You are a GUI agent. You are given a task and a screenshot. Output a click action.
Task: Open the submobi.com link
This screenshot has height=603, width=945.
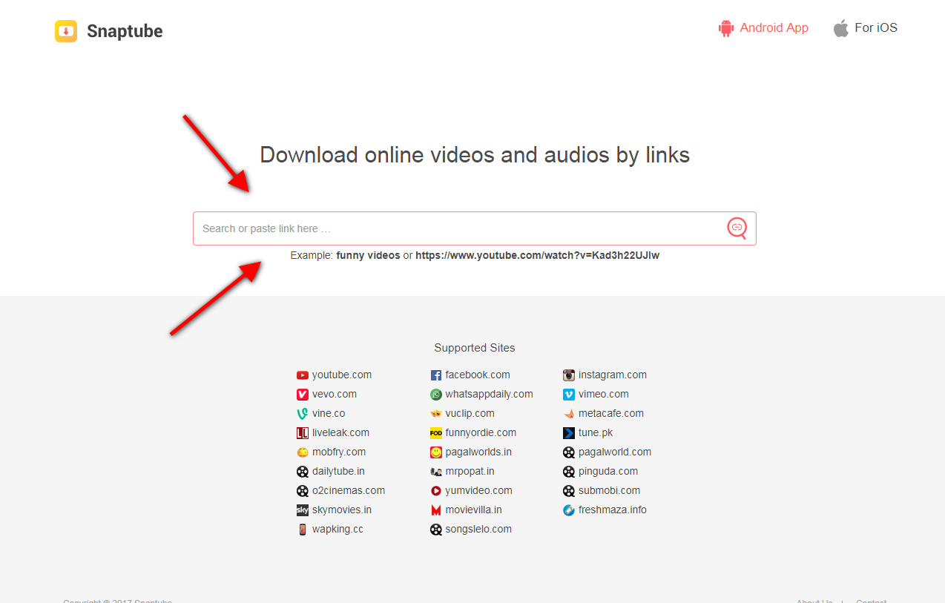(x=610, y=490)
